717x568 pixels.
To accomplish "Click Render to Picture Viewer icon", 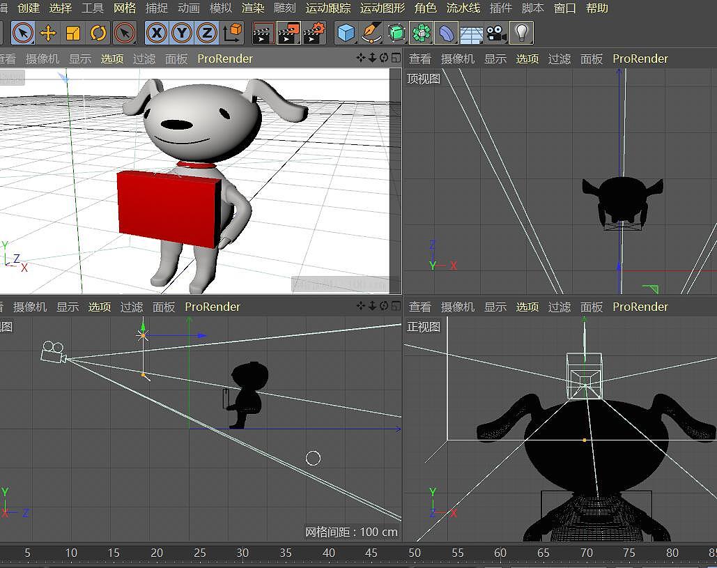I will tap(289, 33).
